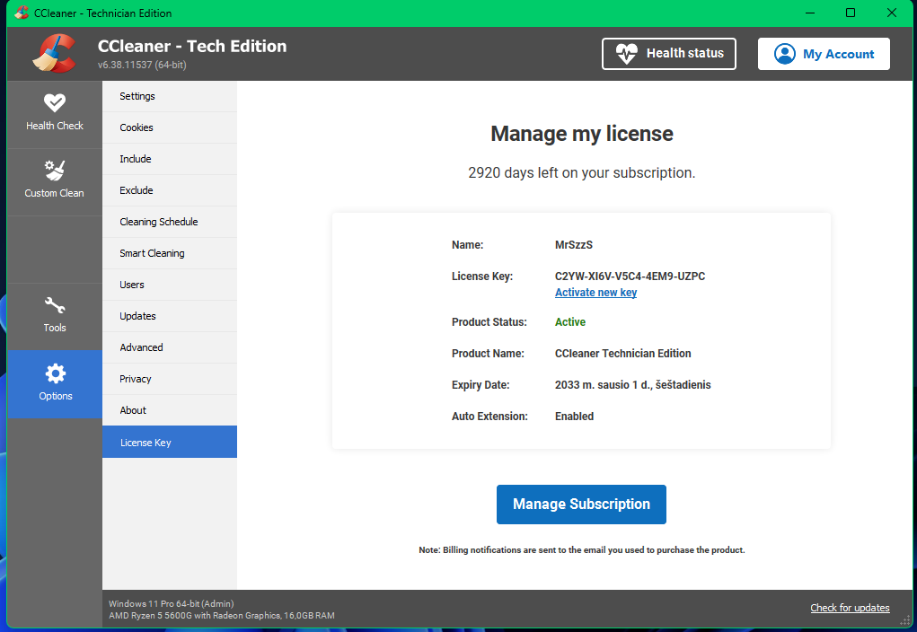This screenshot has width=917, height=632.
Task: Click the Active product status text
Action: [x=570, y=322]
